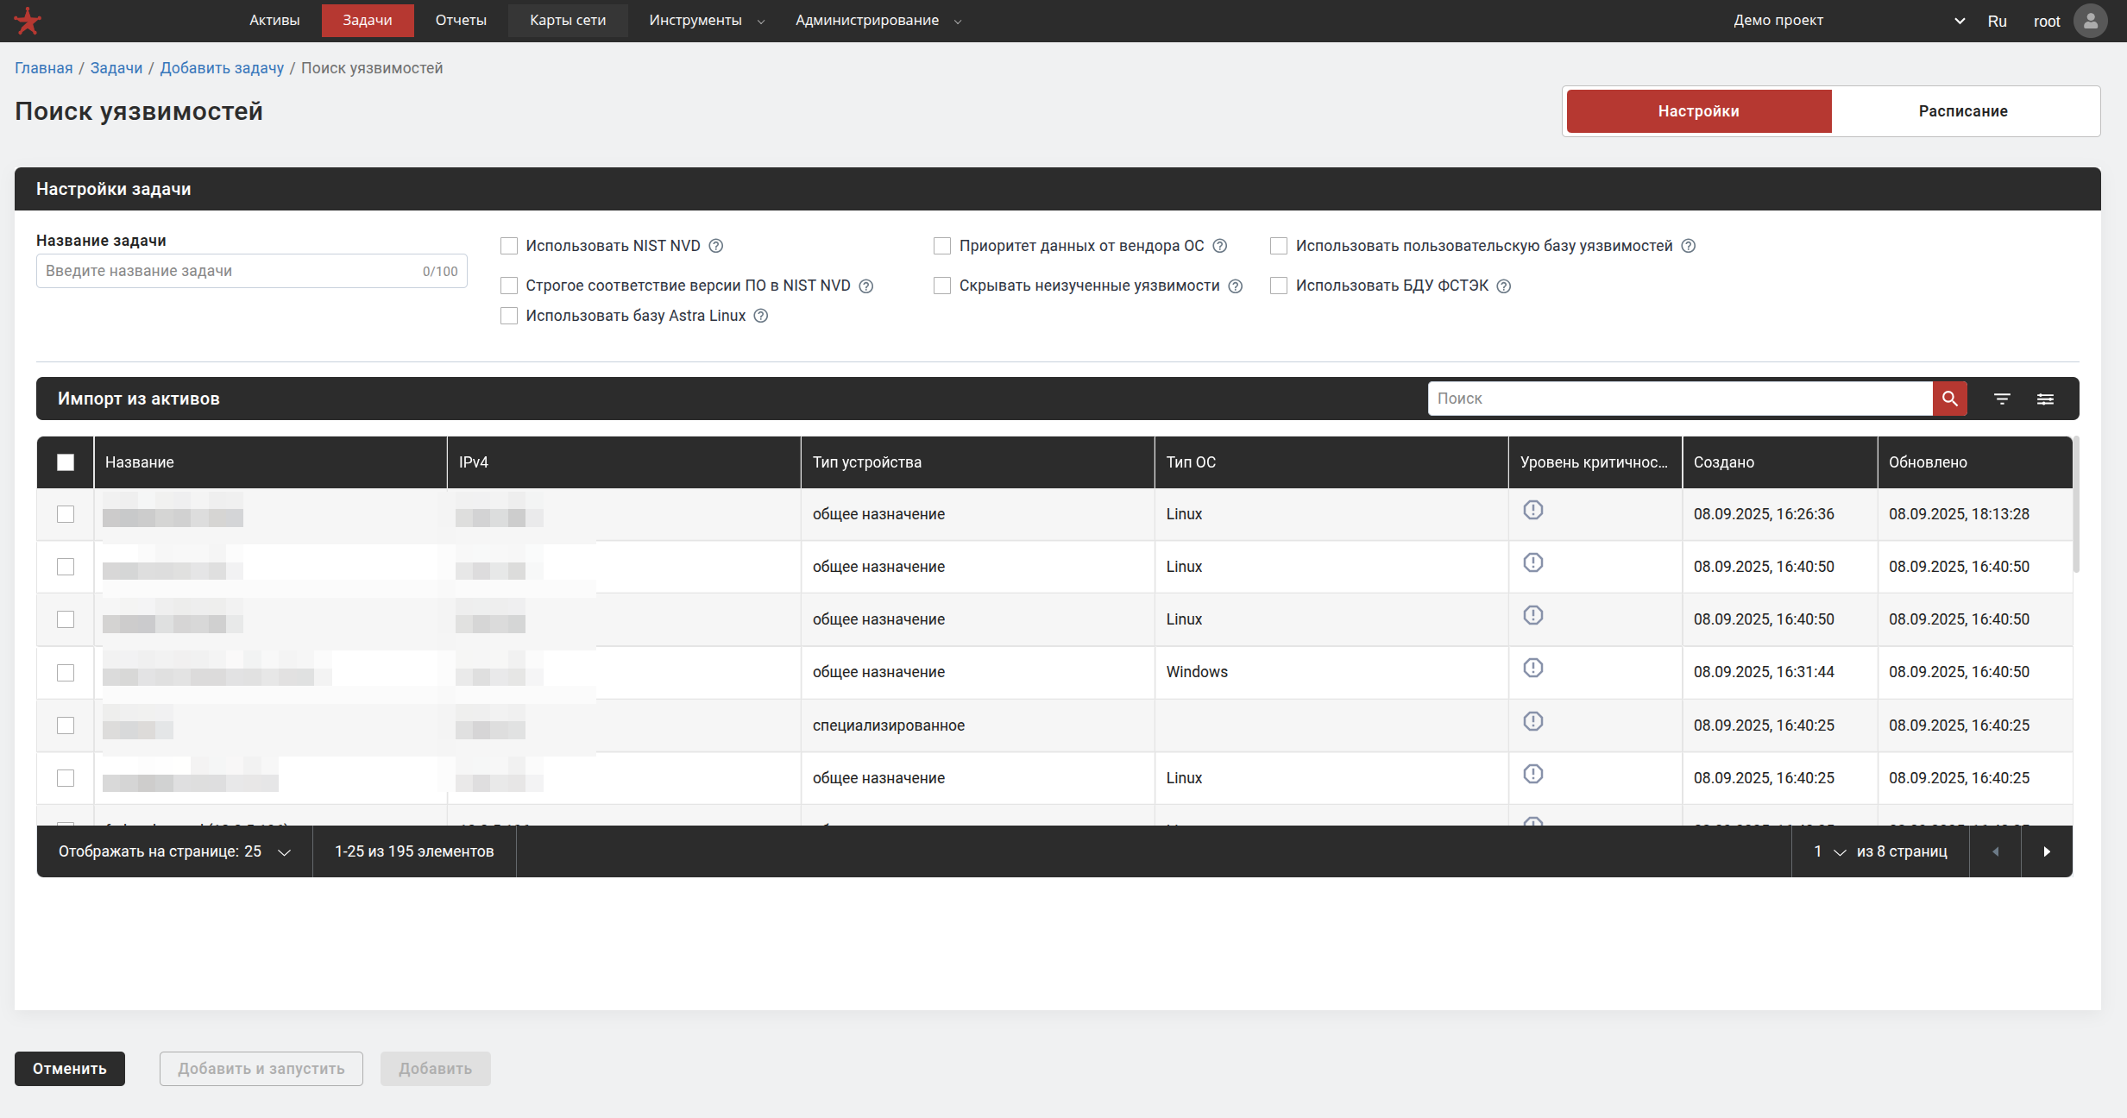Switch to the Настройки tab
The height and width of the screenshot is (1118, 2127).
point(1699,111)
